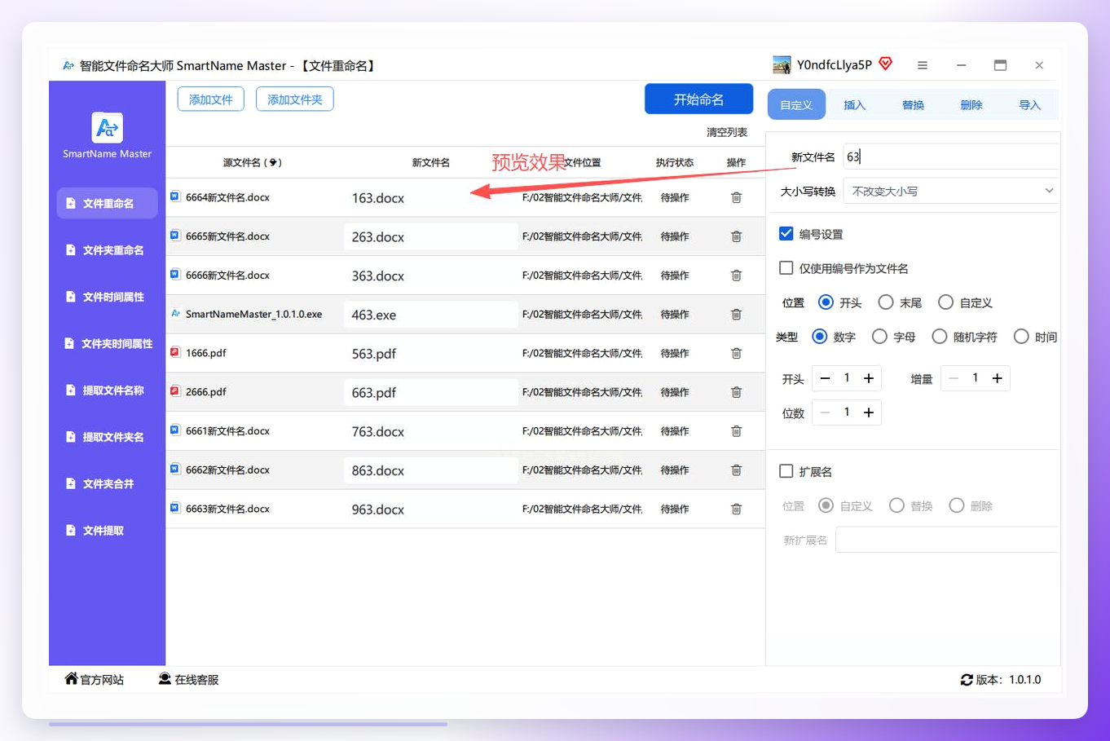This screenshot has height=741, width=1110.
Task: Remove 6666新文件名.docx using its trash icon
Action: (x=736, y=276)
